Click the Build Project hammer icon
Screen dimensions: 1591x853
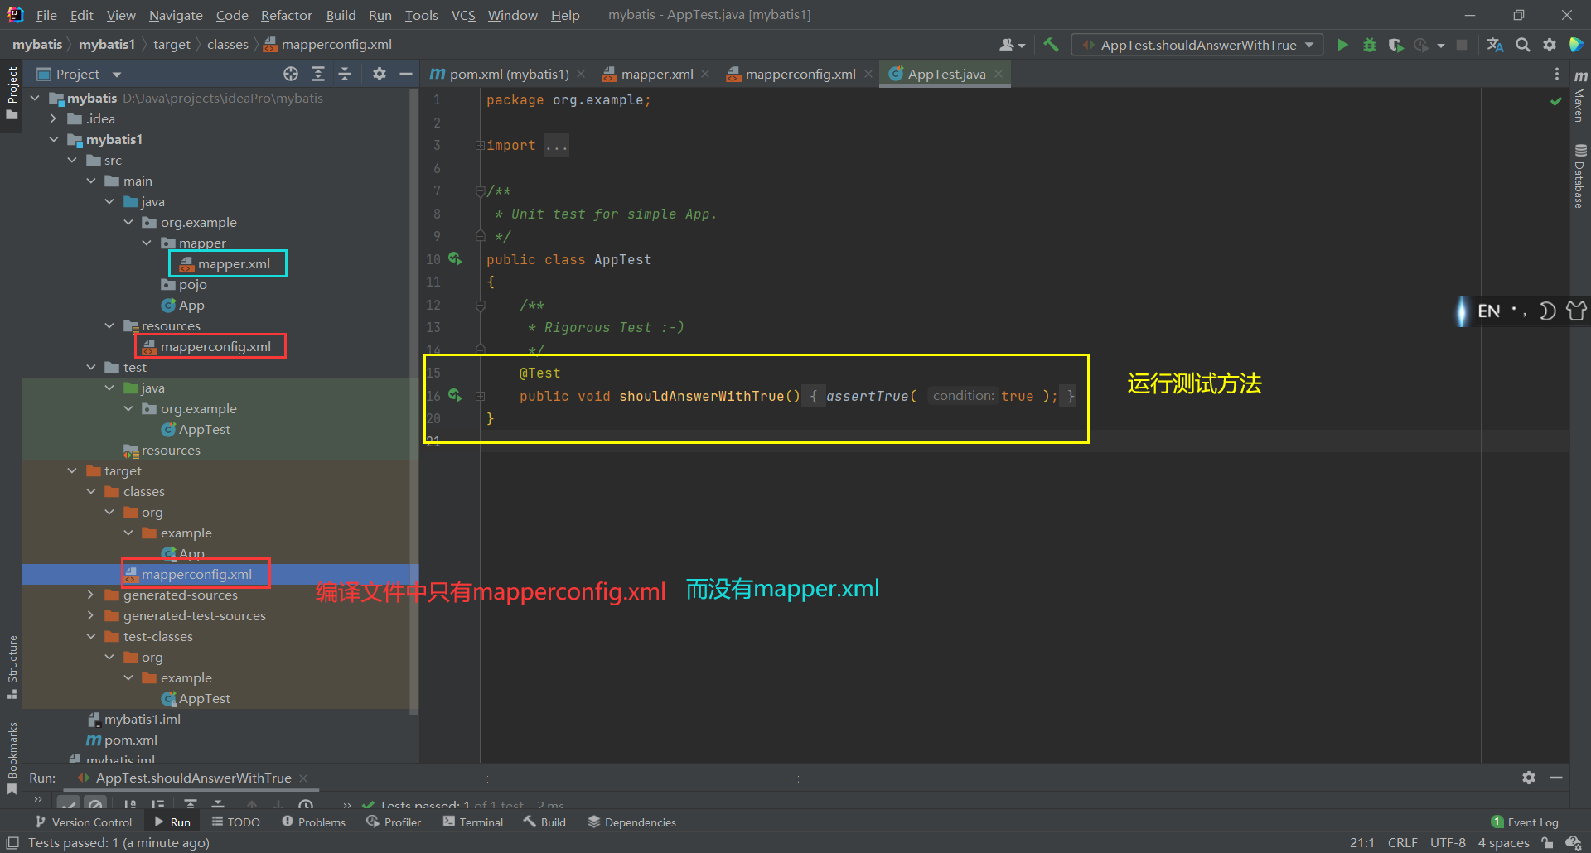(x=1051, y=45)
